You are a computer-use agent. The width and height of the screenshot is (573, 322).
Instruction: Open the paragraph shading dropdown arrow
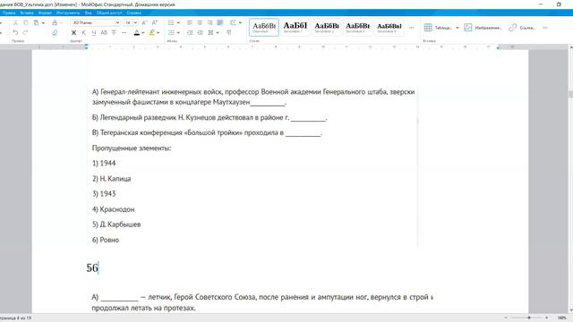pos(240,23)
